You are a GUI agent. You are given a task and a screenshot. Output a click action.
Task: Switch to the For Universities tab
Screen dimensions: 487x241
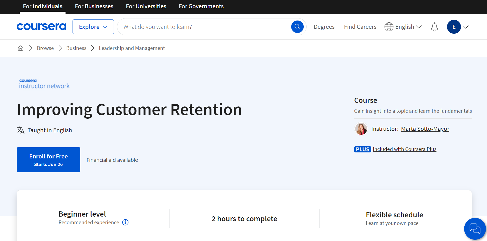point(146,6)
